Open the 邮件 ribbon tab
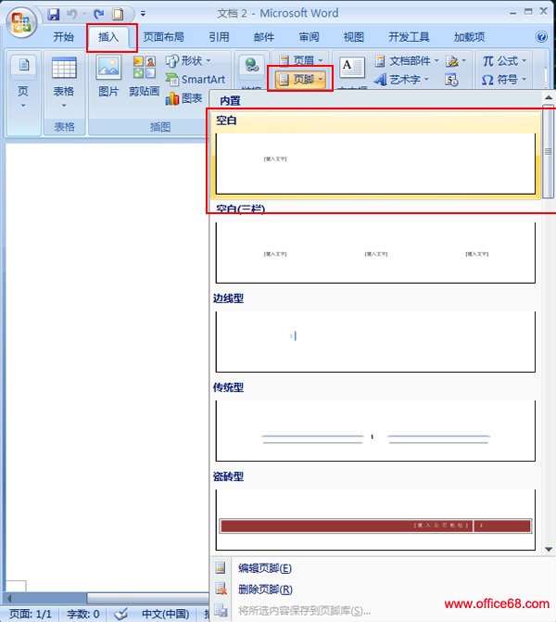The height and width of the screenshot is (622, 556). 264,37
